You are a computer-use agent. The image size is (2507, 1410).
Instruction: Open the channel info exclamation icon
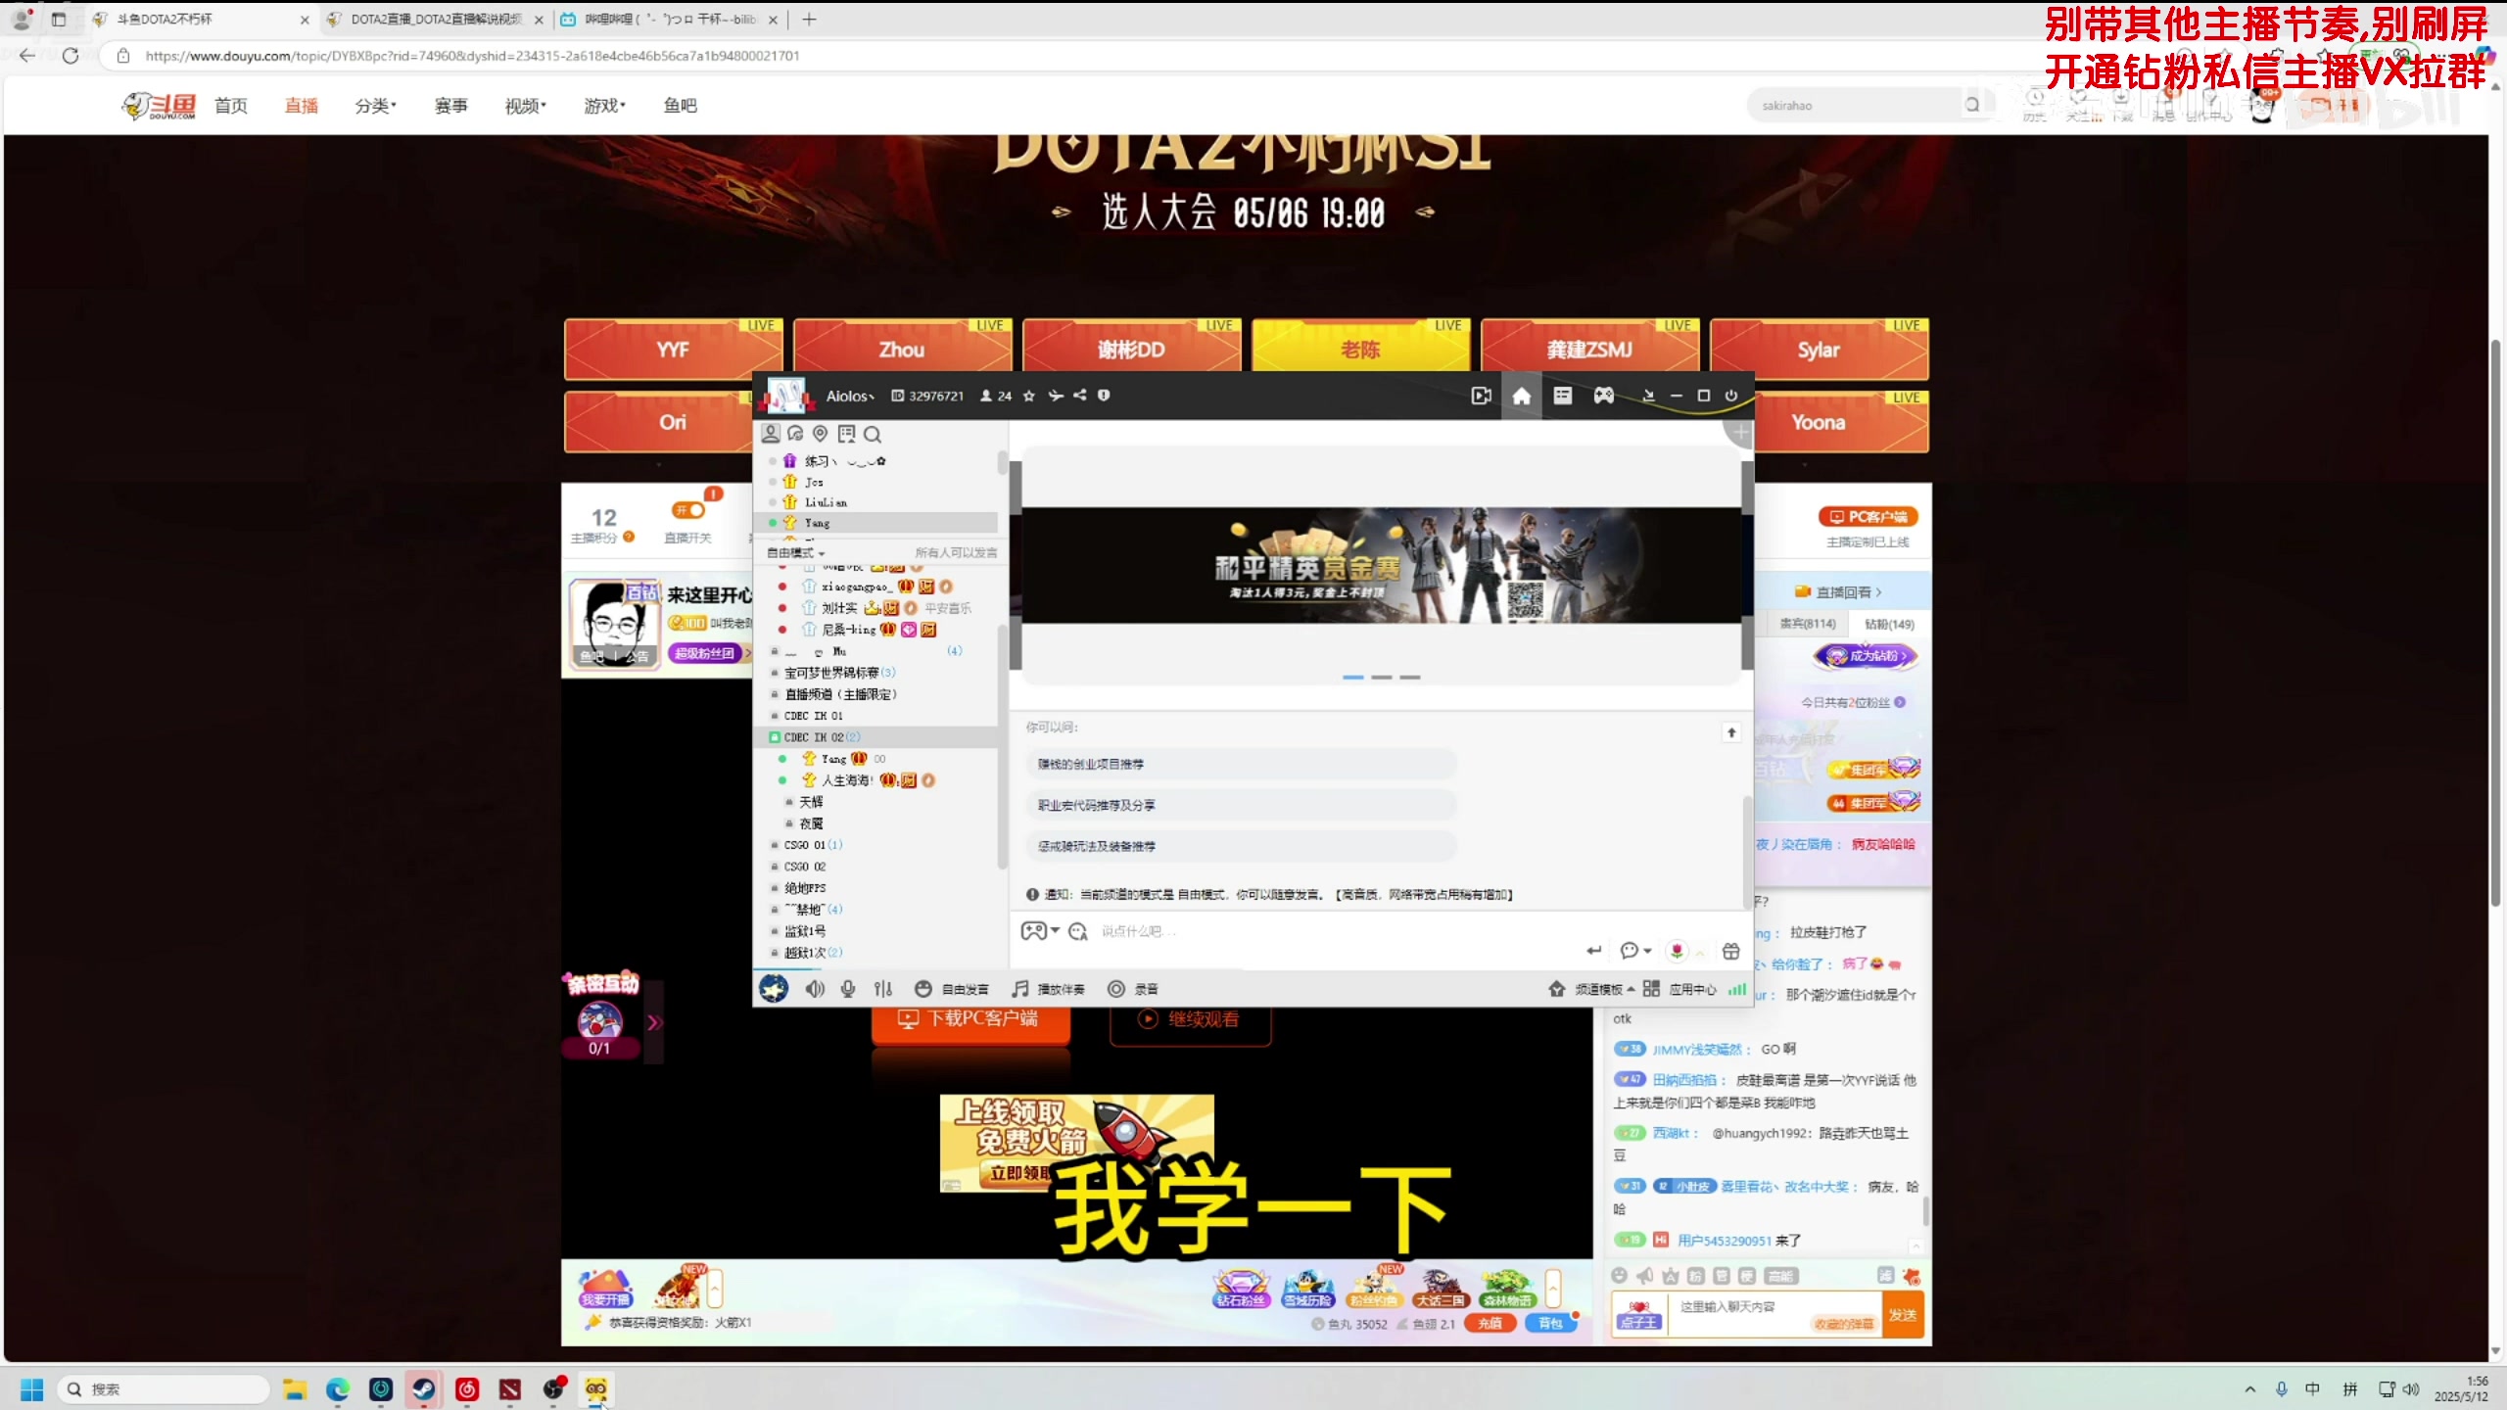point(1104,396)
